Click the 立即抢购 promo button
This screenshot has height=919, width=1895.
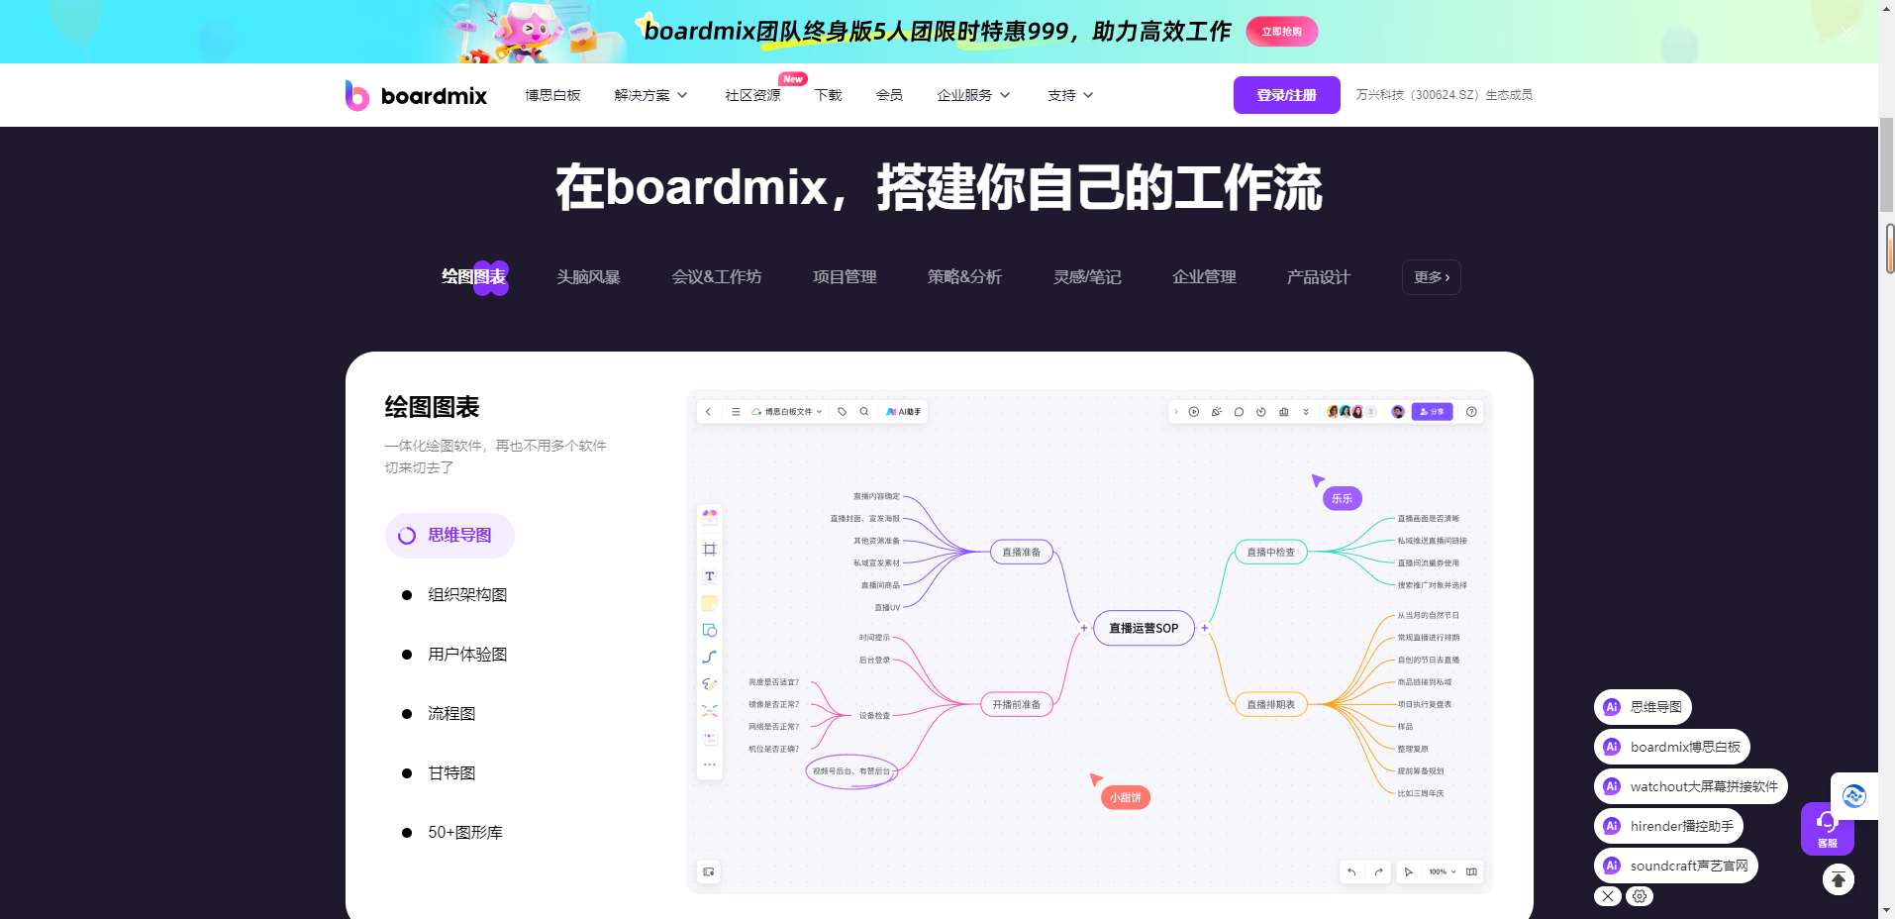click(1282, 31)
